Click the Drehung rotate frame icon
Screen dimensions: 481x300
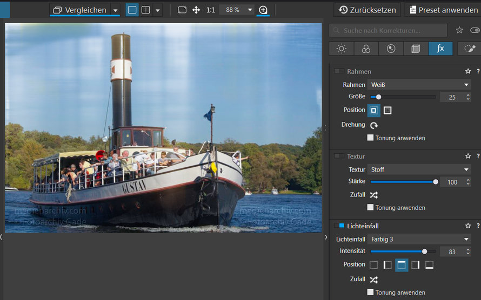(373, 125)
